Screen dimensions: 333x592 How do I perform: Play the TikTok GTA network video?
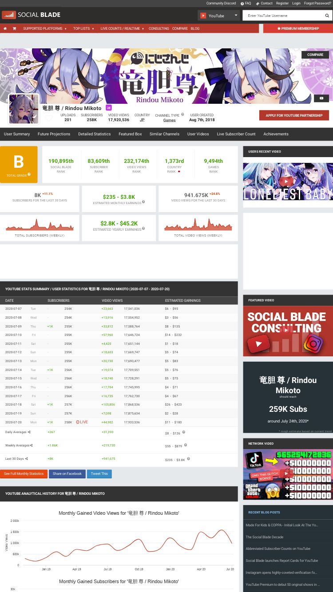pyautogui.click(x=288, y=474)
